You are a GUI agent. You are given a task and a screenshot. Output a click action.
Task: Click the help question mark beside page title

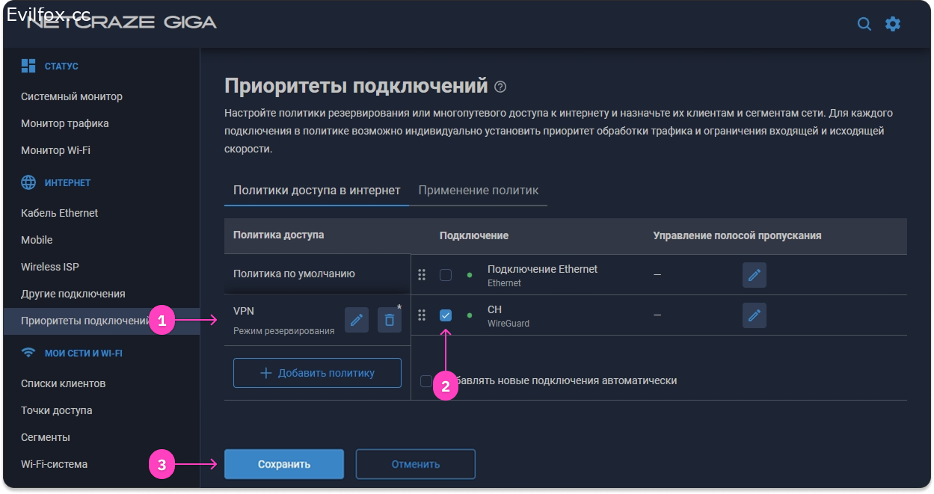click(500, 87)
